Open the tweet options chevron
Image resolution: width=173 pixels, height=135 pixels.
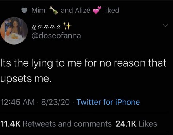click(x=165, y=26)
